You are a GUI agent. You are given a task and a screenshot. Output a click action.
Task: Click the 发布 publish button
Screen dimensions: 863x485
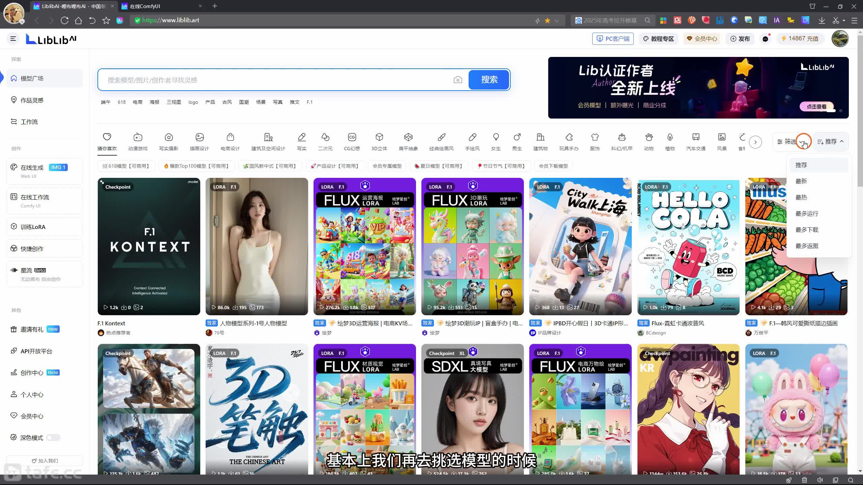tap(740, 39)
